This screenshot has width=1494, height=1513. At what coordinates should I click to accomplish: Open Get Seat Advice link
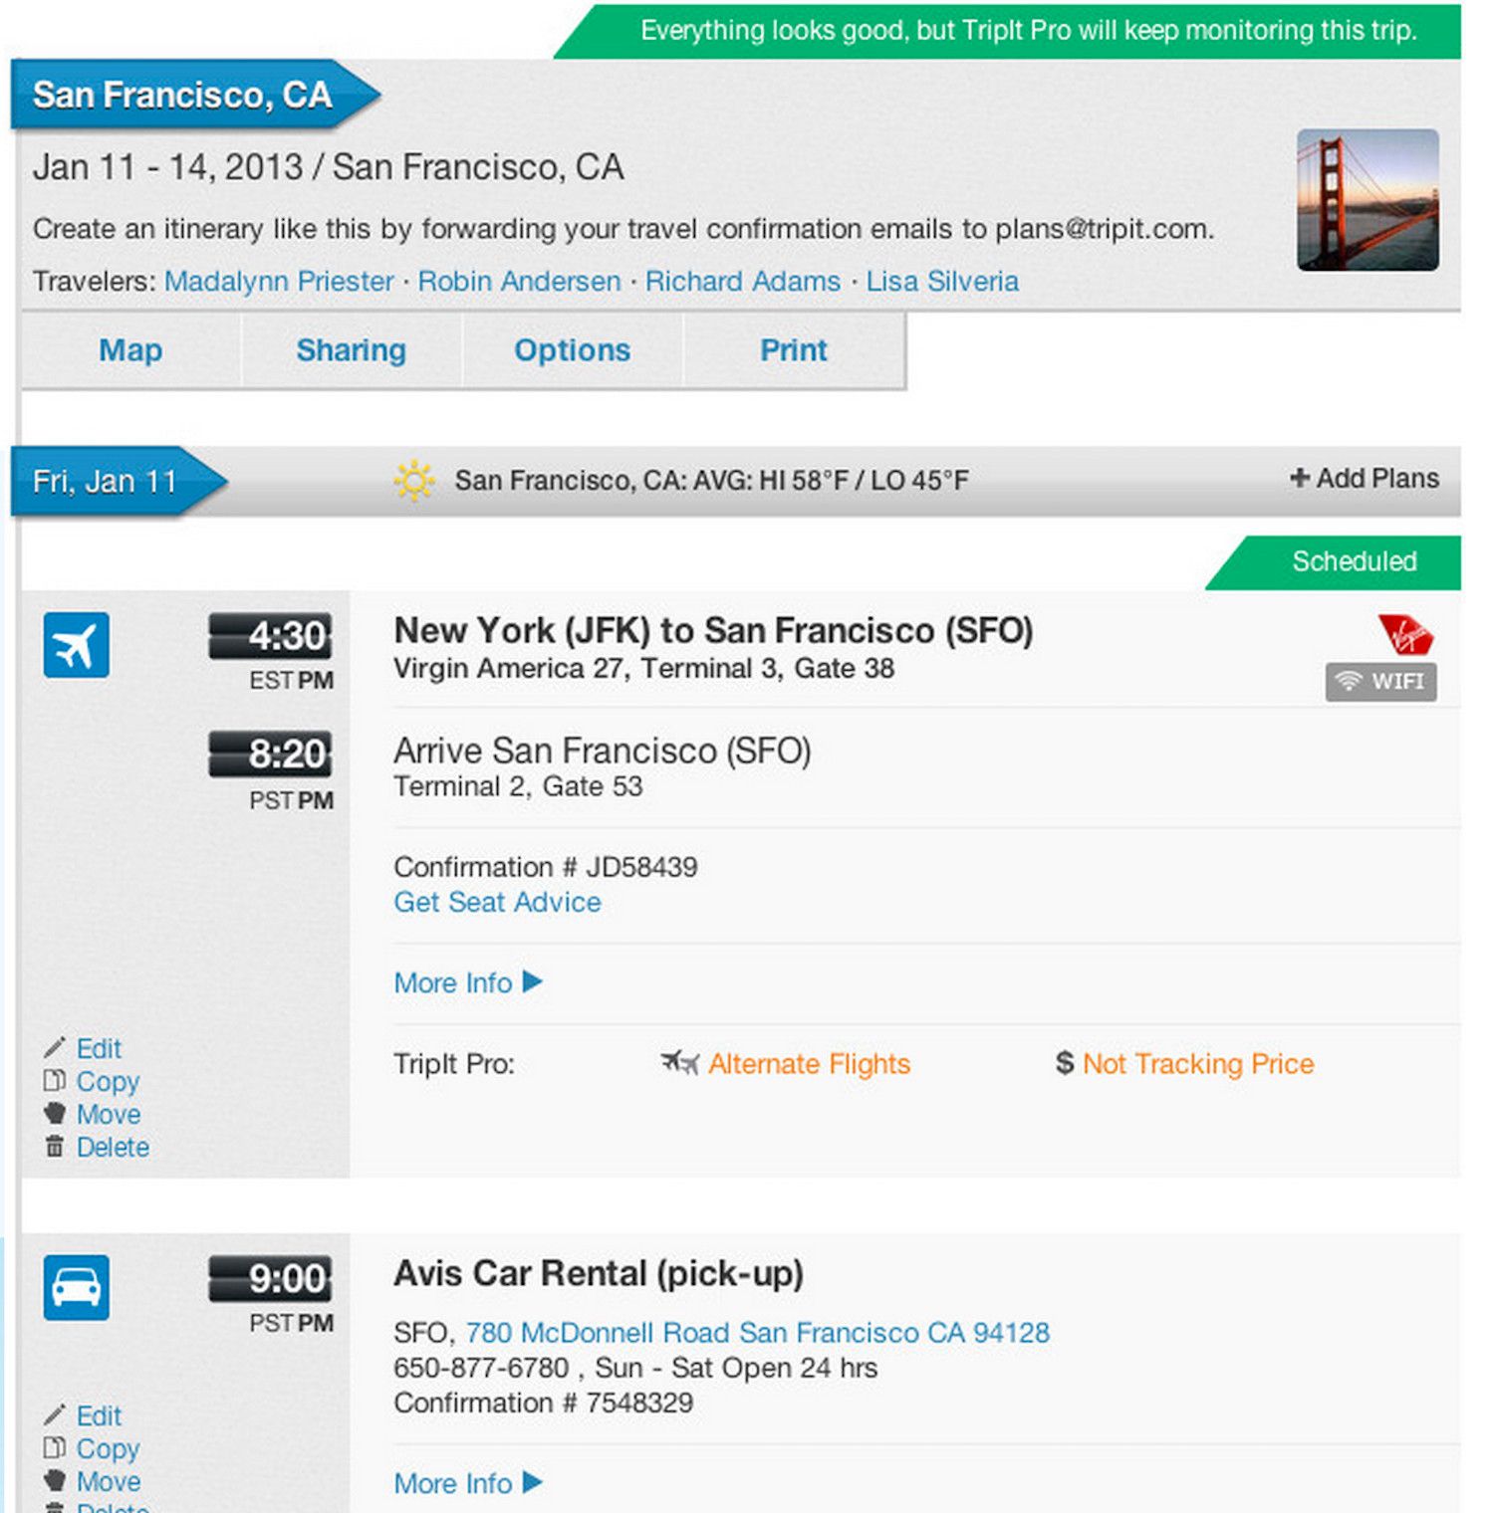click(497, 902)
